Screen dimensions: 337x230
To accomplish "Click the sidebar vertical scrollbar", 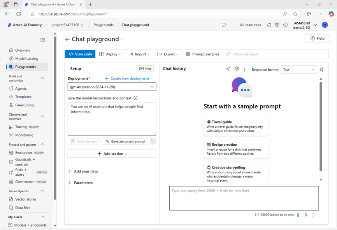I will 55,118.
